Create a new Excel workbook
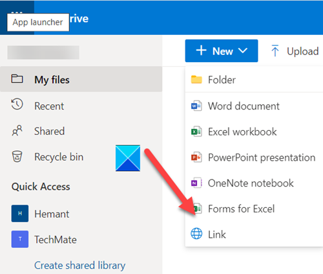 [x=254, y=131]
